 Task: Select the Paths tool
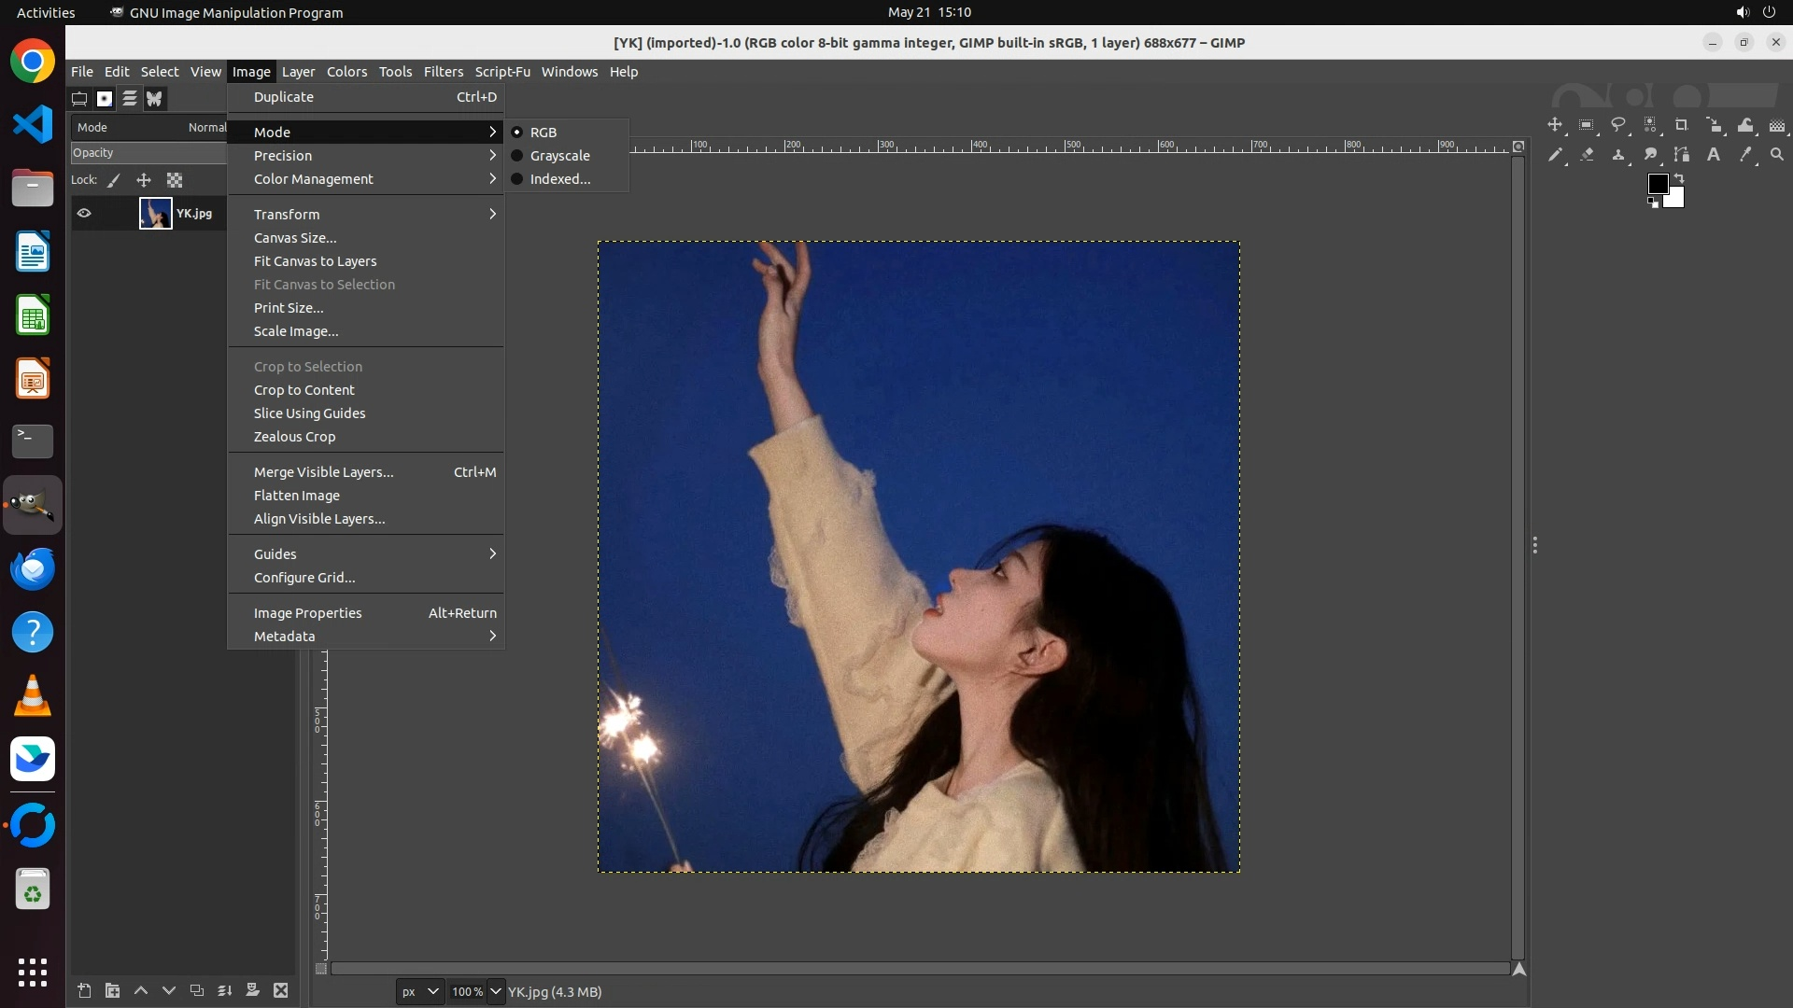[1682, 155]
